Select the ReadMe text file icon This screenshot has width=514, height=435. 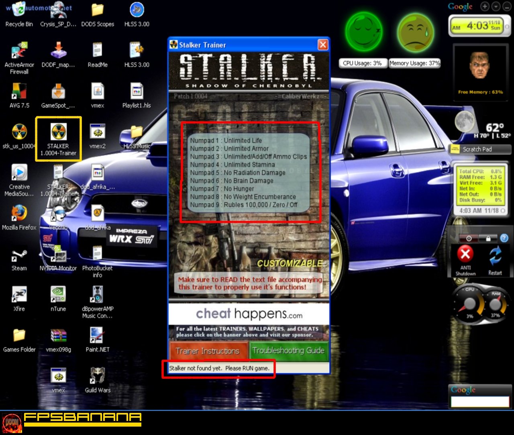[x=97, y=55]
